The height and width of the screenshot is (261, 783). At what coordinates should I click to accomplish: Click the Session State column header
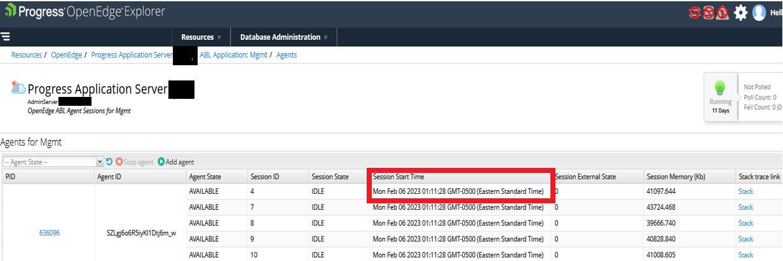tap(339, 177)
